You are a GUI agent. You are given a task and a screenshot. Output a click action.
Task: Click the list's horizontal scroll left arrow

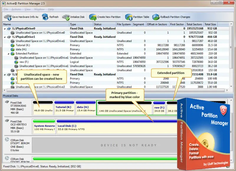4,90
